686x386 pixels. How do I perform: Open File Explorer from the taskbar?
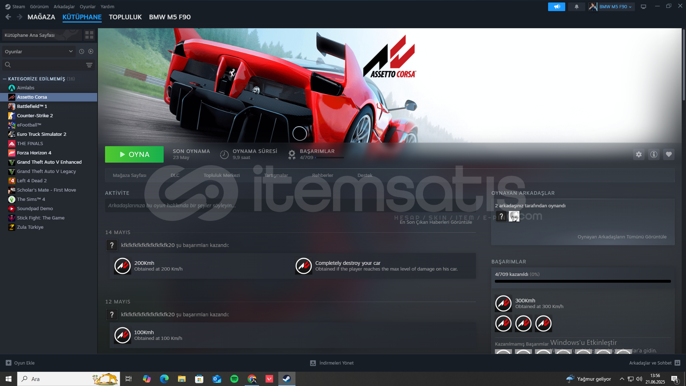click(x=182, y=379)
